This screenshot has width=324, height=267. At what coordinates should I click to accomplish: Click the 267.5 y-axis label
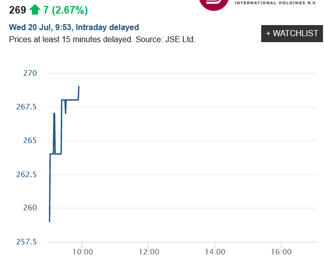click(27, 107)
